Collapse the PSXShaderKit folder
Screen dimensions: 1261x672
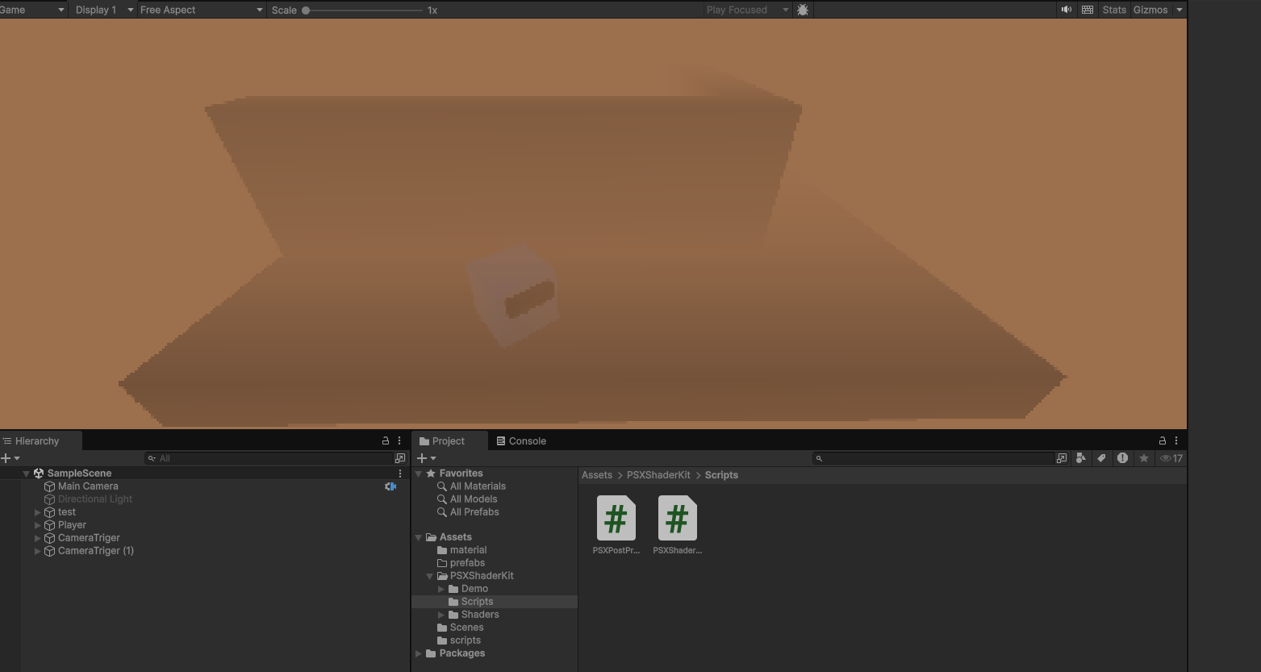(429, 575)
